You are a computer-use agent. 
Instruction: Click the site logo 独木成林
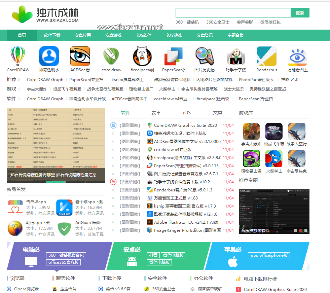point(45,14)
